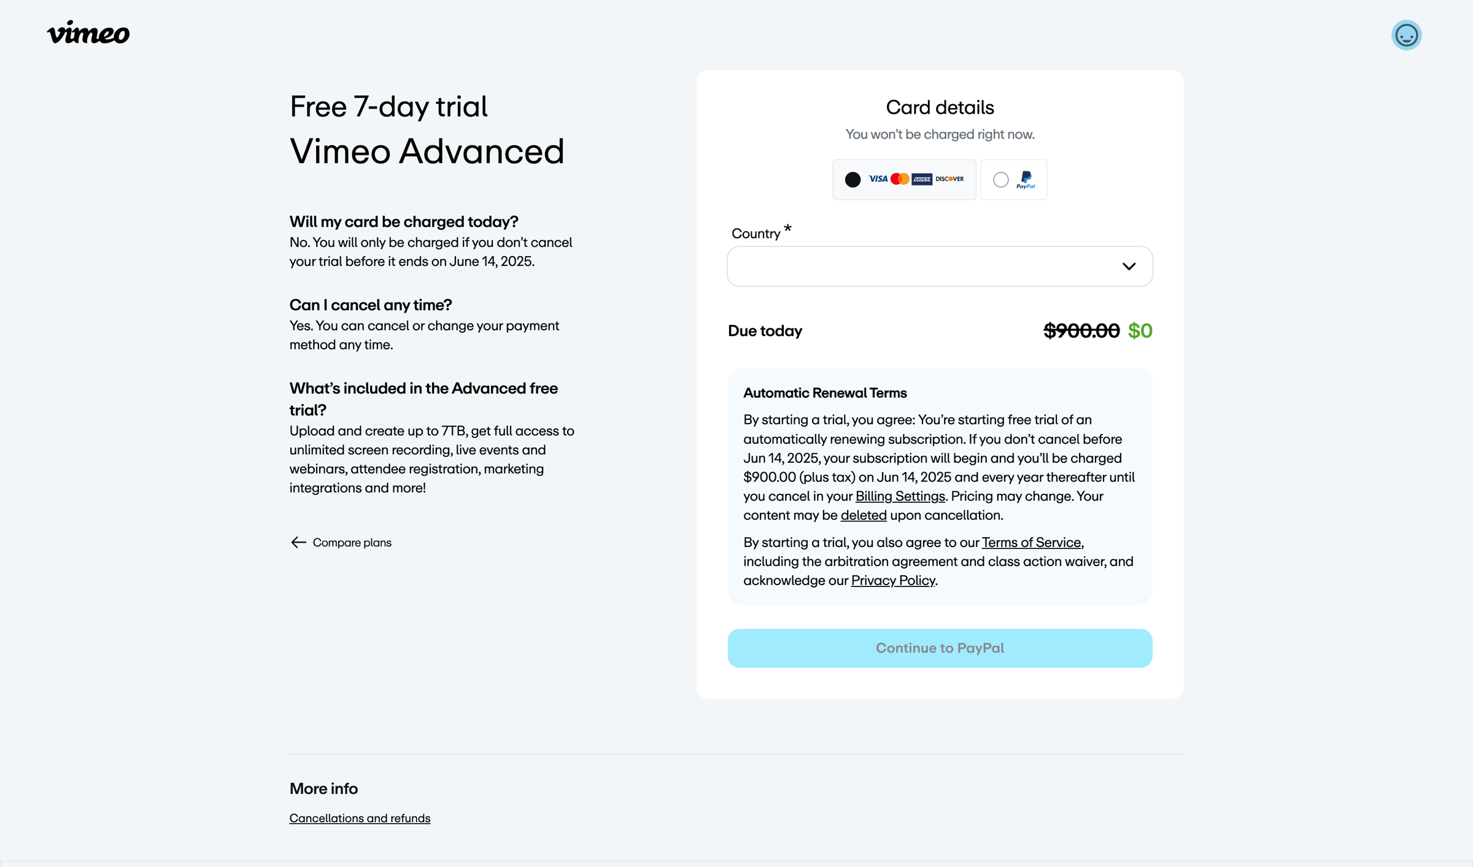1473x867 pixels.
Task: Click the left arrow beside Compare plans
Action: tap(298, 542)
